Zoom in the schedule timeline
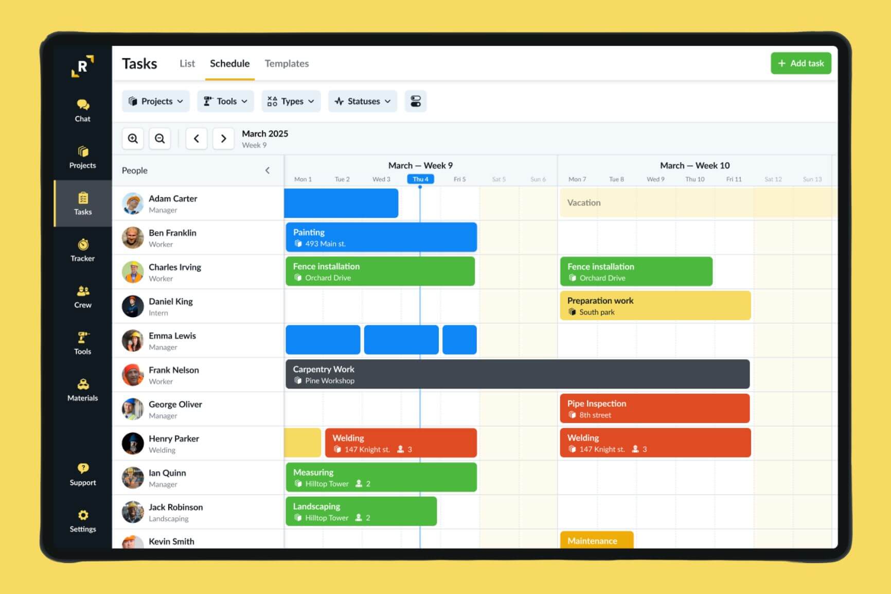891x594 pixels. coord(133,138)
